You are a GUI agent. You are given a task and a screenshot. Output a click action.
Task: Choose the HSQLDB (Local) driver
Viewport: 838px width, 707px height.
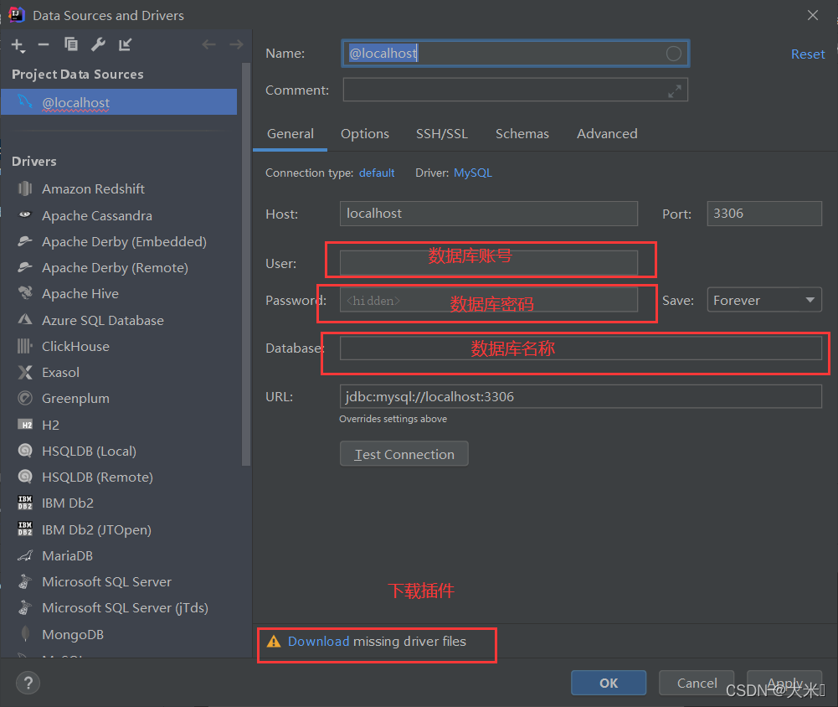(89, 451)
